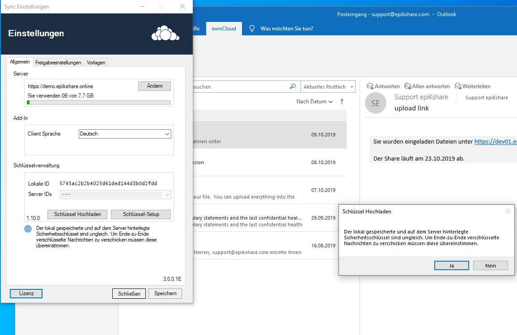Click the SE sender avatar circle
This screenshot has width=517, height=335.
(x=376, y=103)
